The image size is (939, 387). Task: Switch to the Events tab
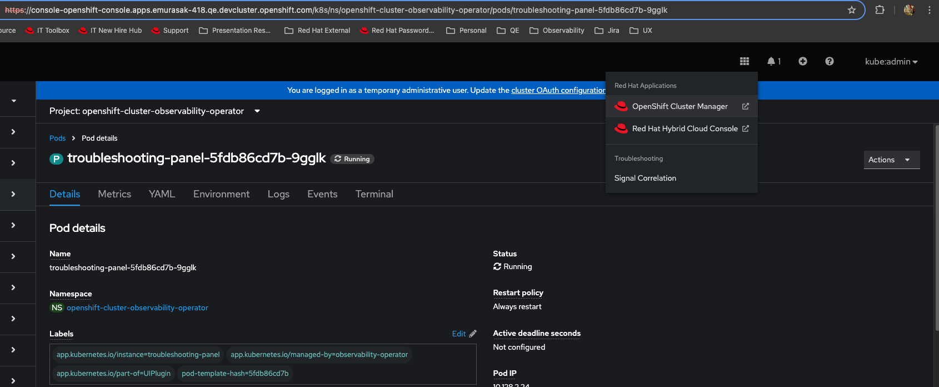pos(322,194)
